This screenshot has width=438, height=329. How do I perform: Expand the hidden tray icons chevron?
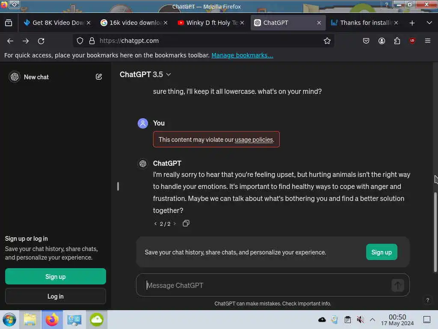click(x=373, y=320)
